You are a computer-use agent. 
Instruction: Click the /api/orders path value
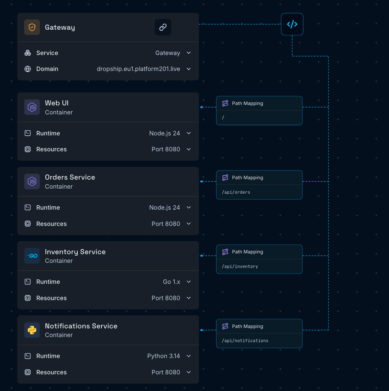coord(236,192)
